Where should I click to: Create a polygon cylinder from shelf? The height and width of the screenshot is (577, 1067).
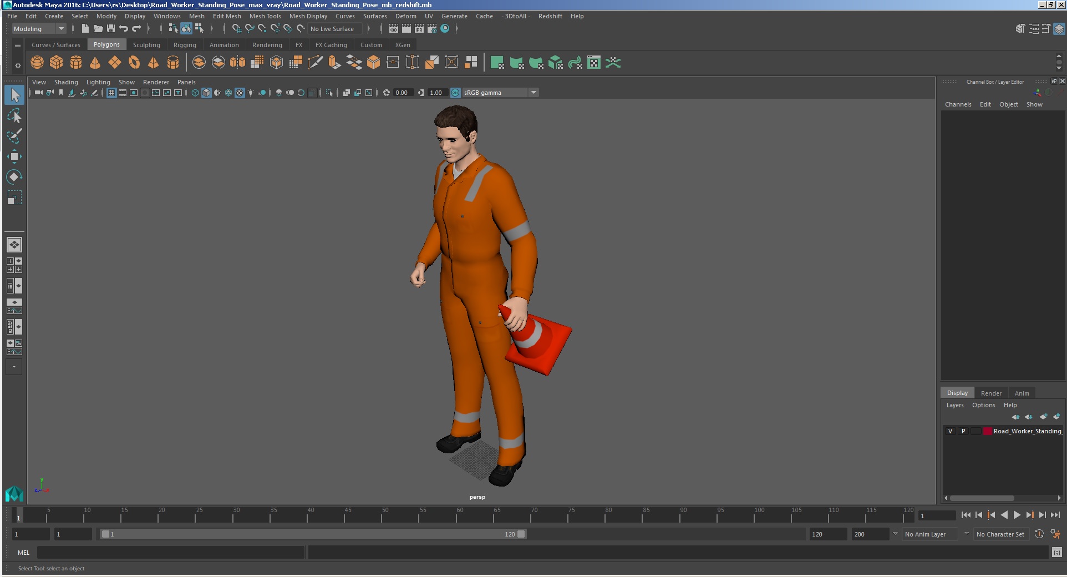(x=76, y=63)
